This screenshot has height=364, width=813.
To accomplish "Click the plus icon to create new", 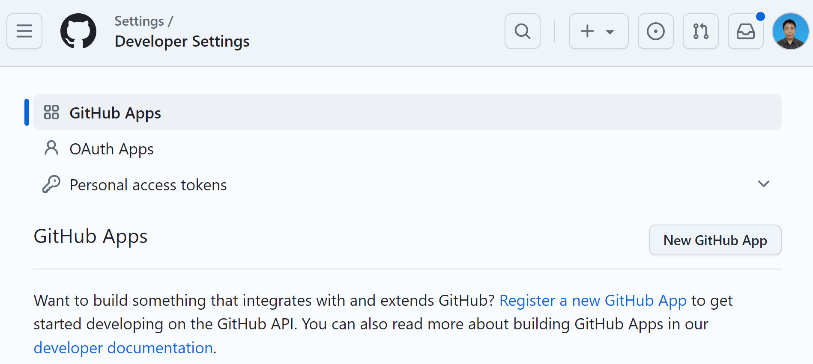I will tap(587, 31).
